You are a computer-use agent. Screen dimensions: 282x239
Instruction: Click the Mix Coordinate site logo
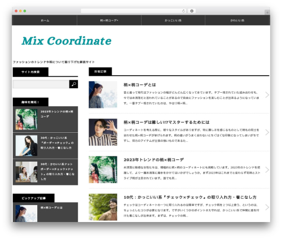67,41
